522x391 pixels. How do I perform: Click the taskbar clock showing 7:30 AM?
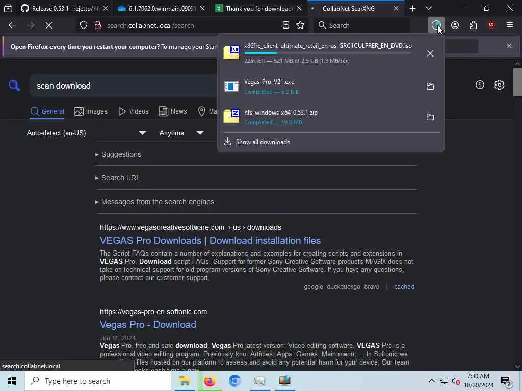(478, 381)
